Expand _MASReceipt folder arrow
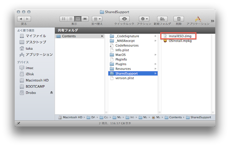Viewport: 230px width, 147px height. pos(155,41)
